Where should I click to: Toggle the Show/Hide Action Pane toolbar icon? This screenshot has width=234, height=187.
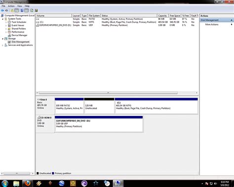[27, 10]
